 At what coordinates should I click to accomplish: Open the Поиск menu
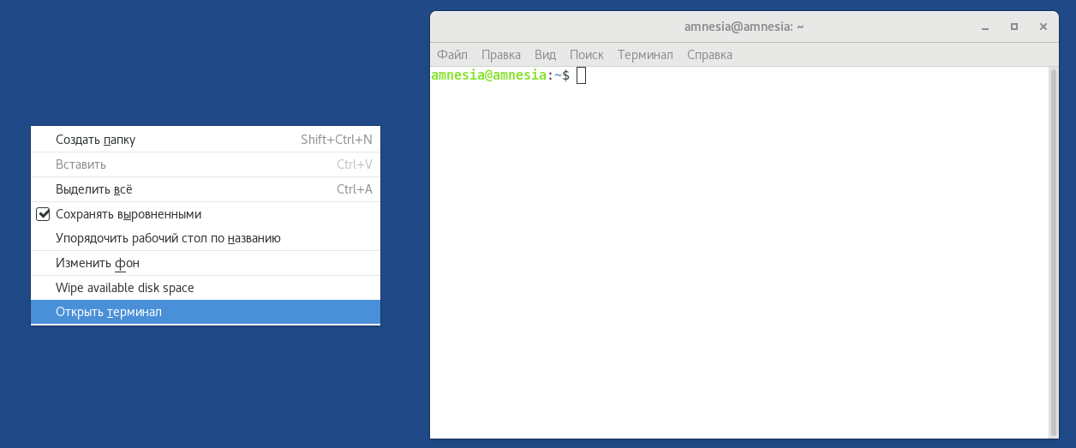pos(587,55)
